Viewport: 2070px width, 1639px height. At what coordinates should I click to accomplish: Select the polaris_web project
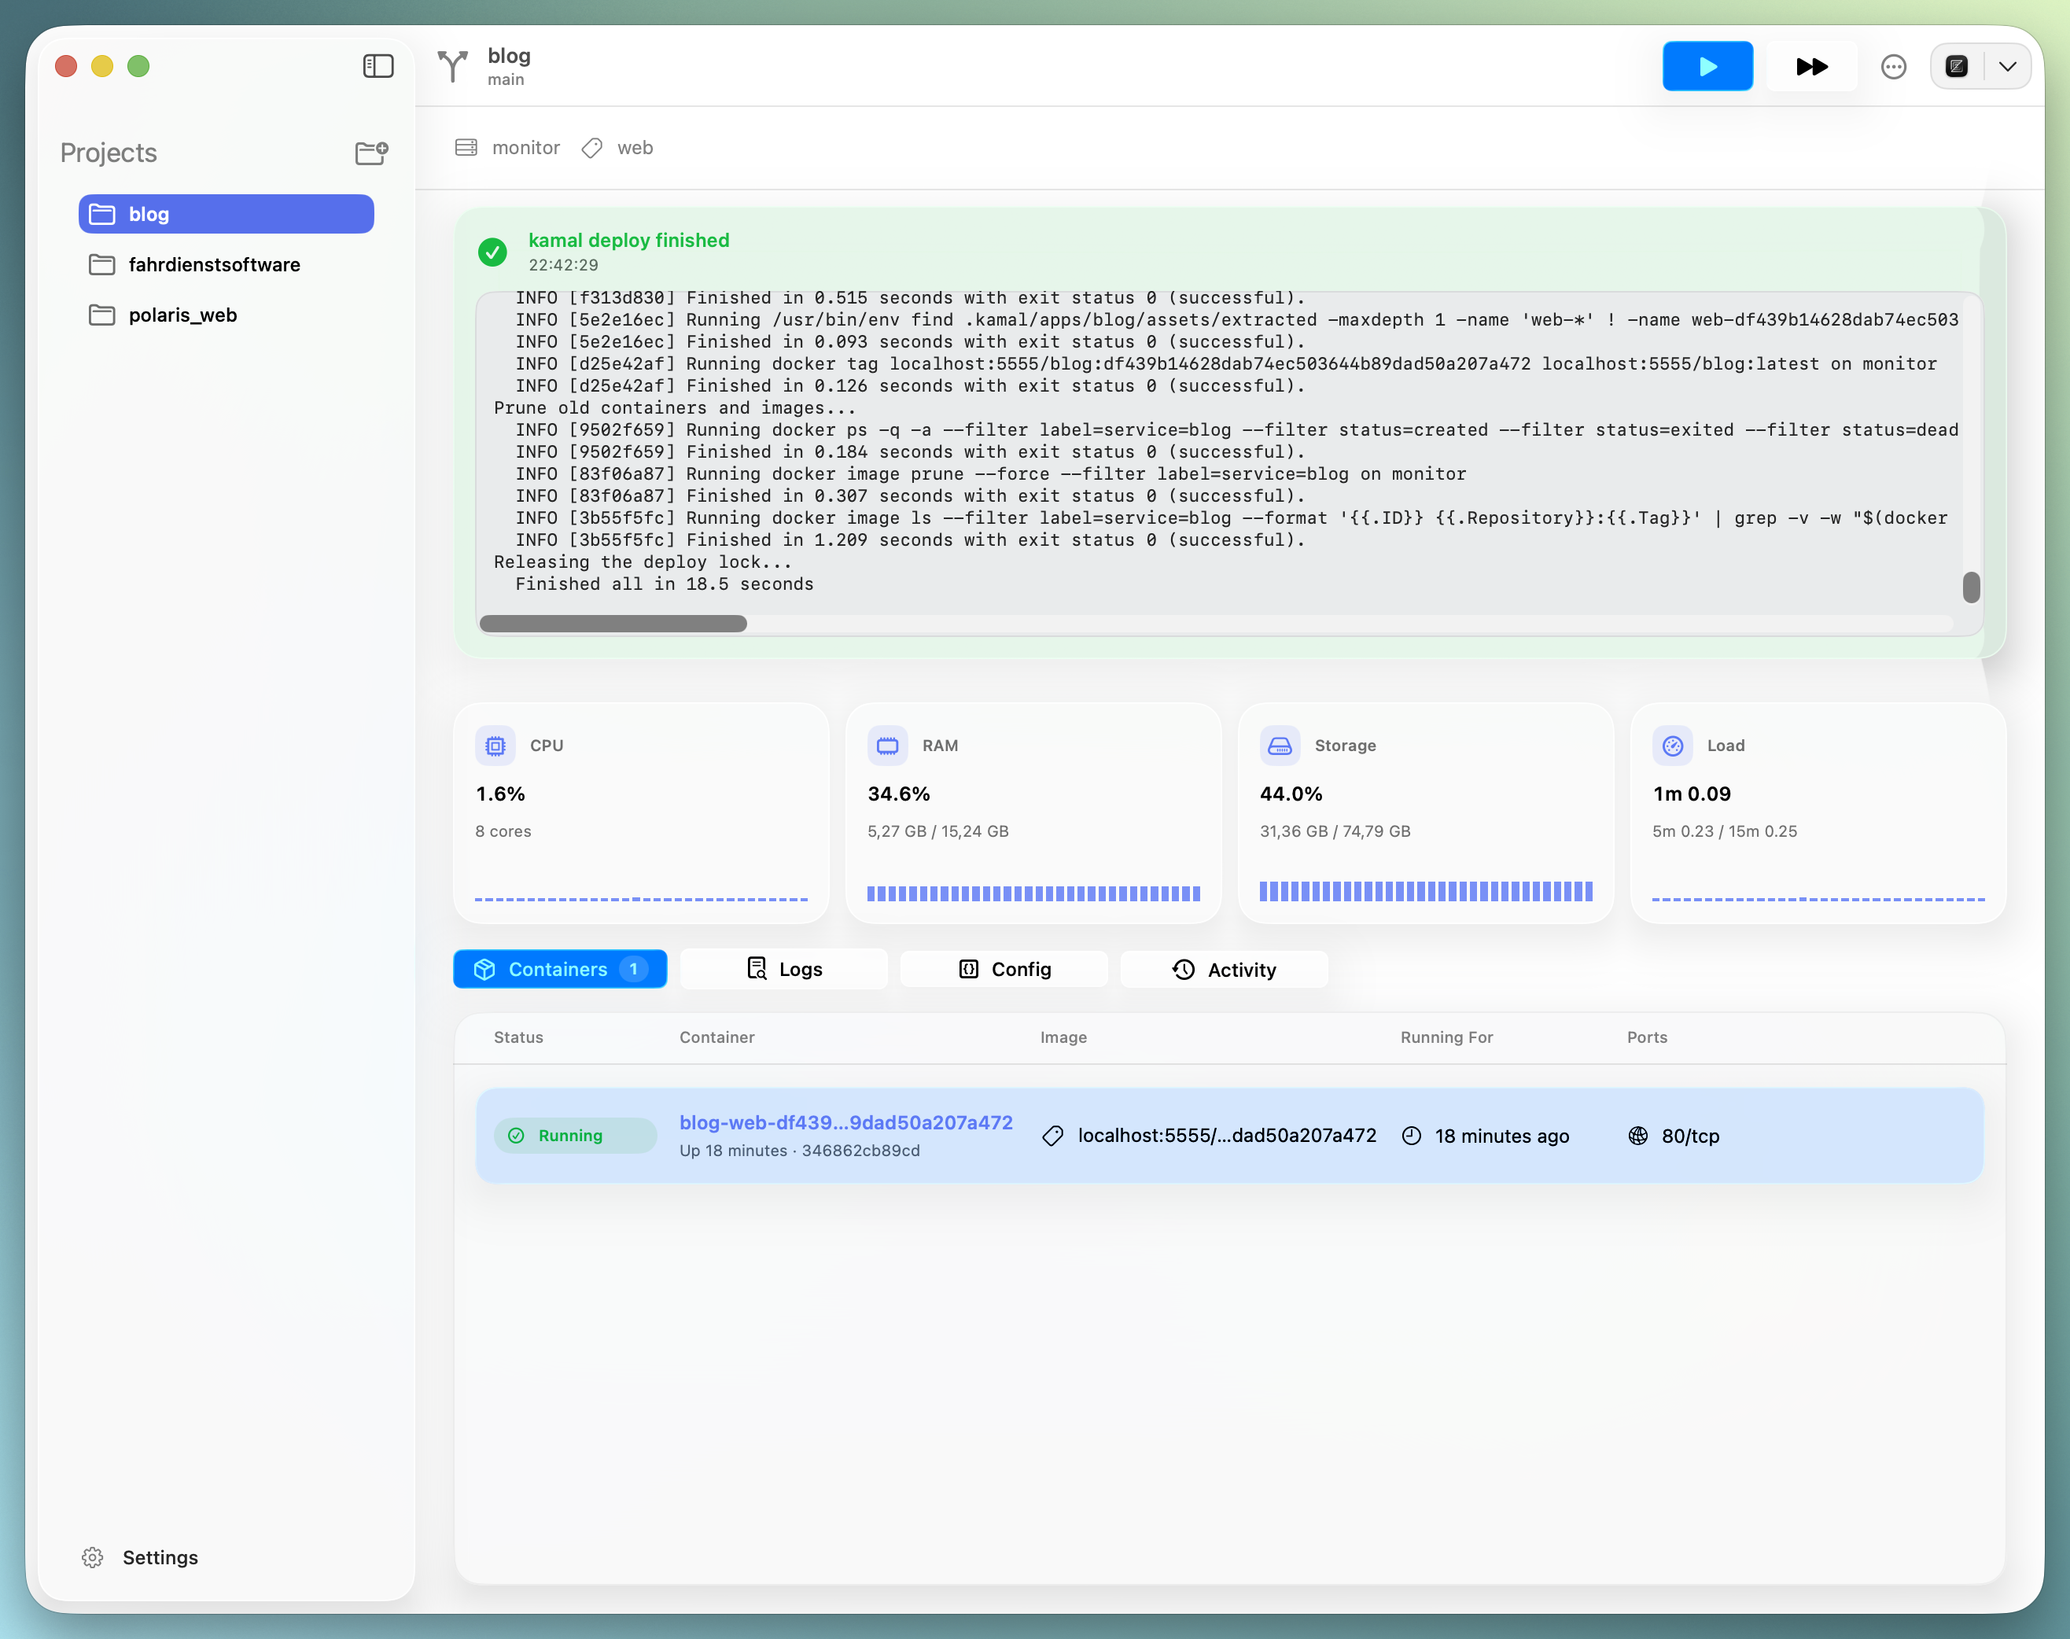pos(227,315)
